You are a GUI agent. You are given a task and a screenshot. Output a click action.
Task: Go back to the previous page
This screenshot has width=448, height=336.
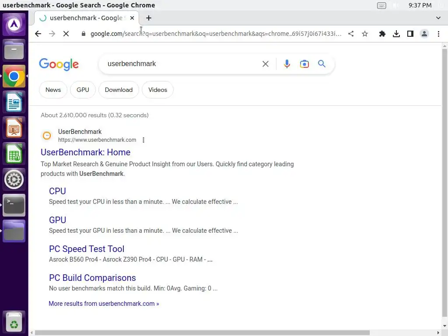coord(38,34)
